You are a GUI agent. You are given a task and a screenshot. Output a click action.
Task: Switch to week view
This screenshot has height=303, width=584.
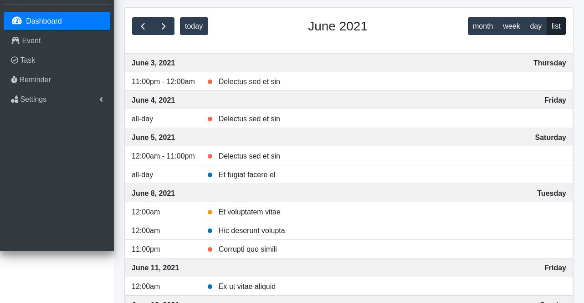coord(511,26)
